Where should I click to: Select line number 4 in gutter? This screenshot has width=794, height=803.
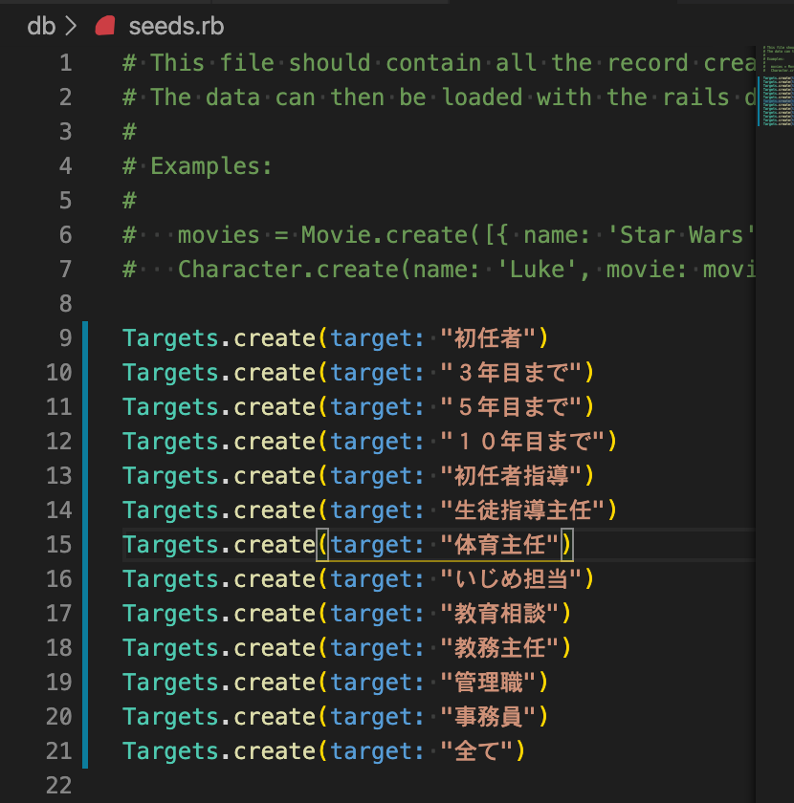[x=65, y=166]
